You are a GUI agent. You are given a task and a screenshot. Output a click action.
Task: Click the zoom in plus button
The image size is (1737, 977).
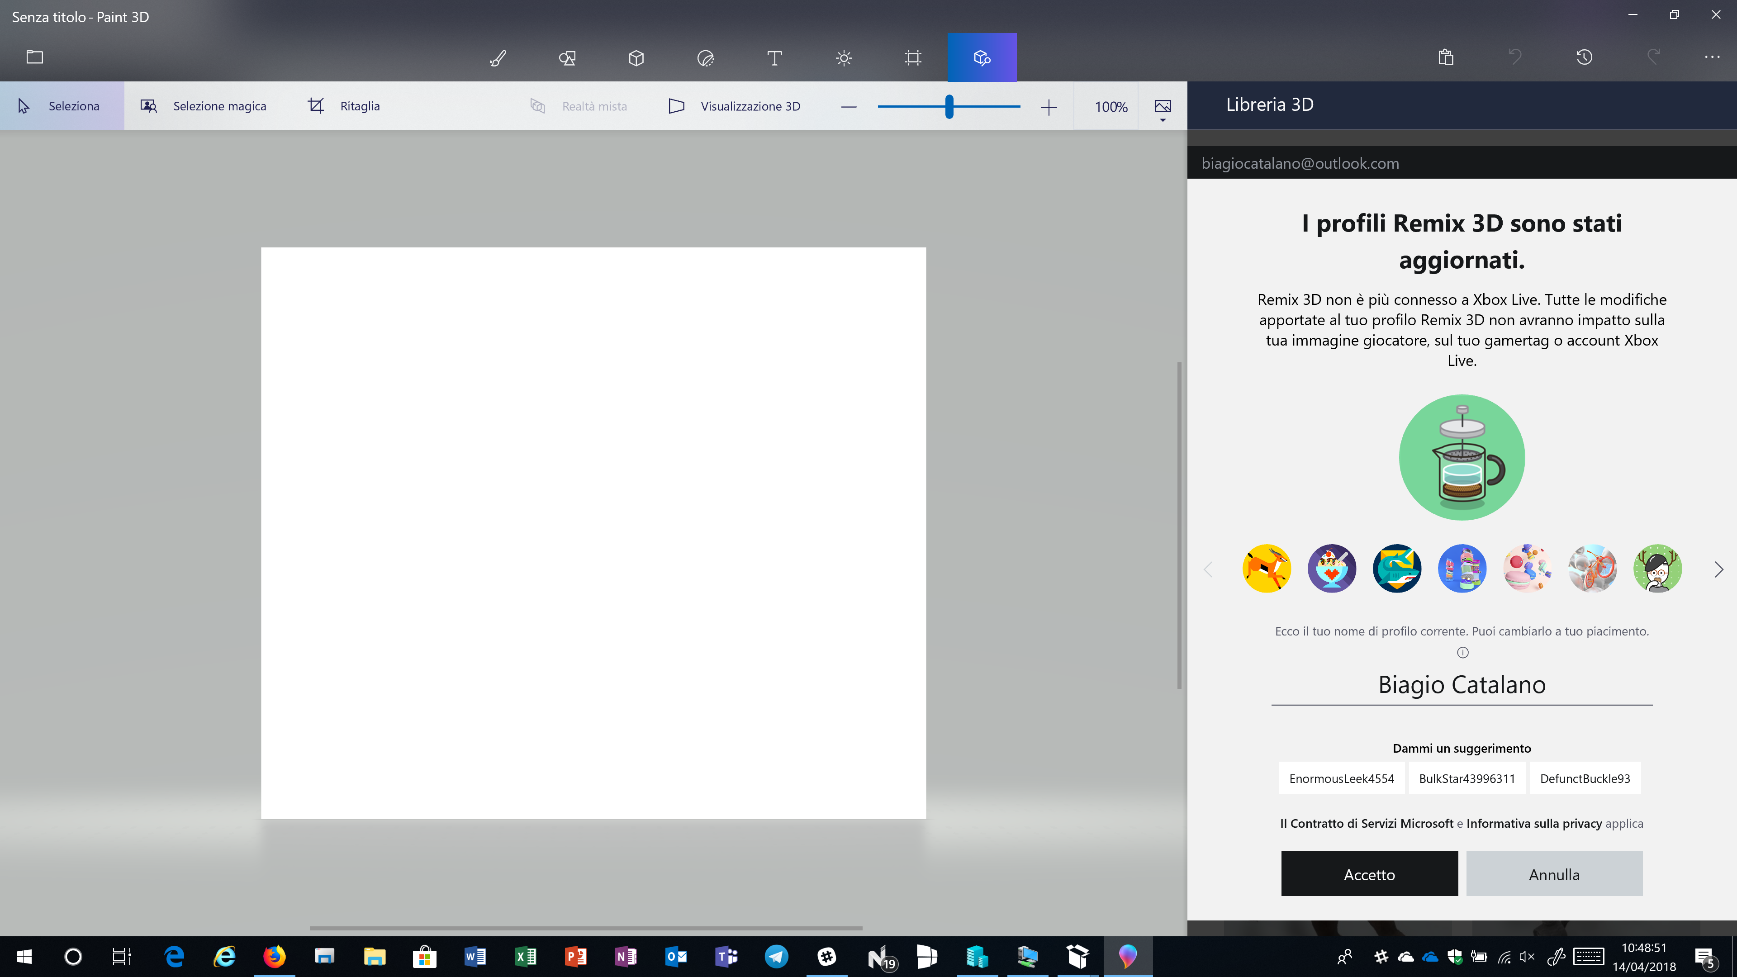tap(1049, 107)
